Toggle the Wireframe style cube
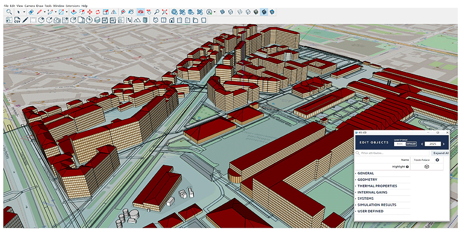The height and width of the screenshot is (232, 461). click(240, 12)
